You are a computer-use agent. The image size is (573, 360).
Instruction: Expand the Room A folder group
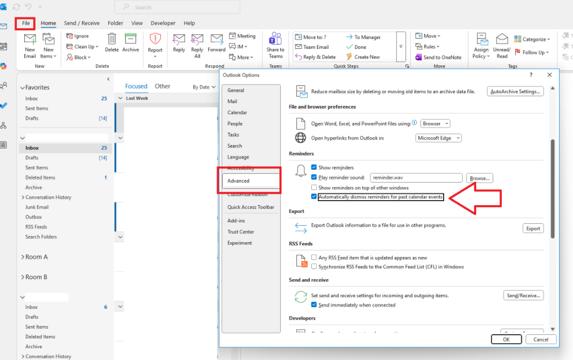23,257
